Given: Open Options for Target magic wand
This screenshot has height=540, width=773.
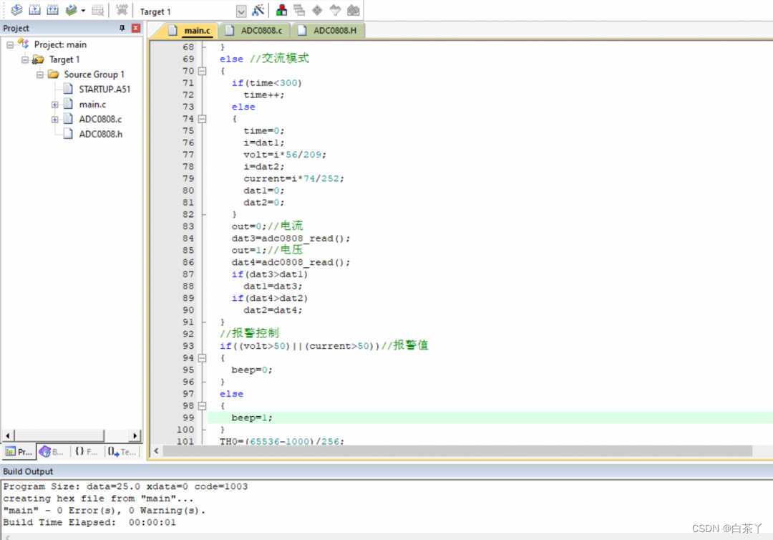Looking at the screenshot, I should [258, 11].
